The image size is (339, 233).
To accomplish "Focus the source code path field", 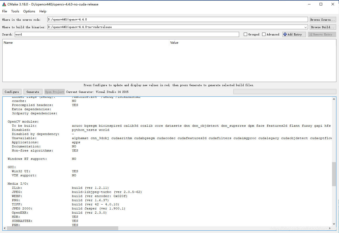I will pyautogui.click(x=178, y=19).
